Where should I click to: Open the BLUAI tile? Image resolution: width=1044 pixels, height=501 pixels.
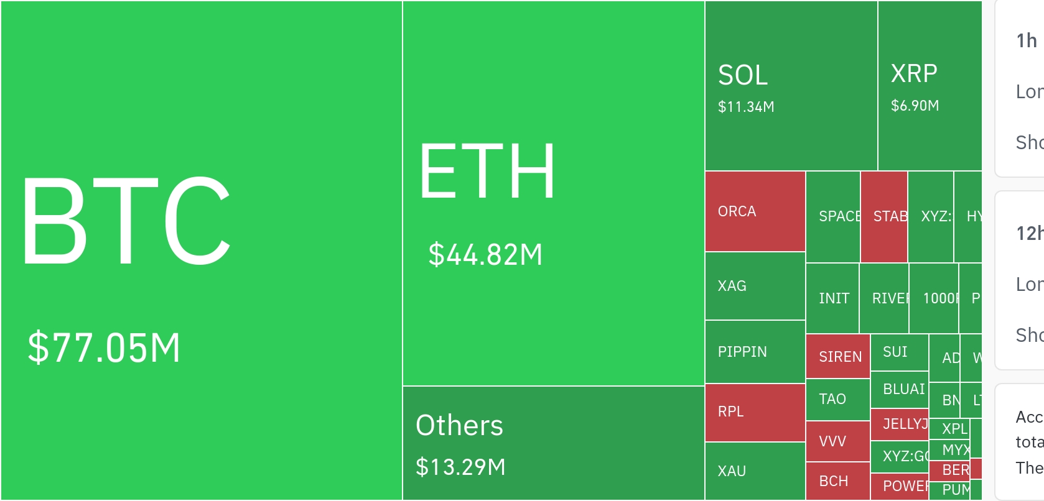click(900, 389)
